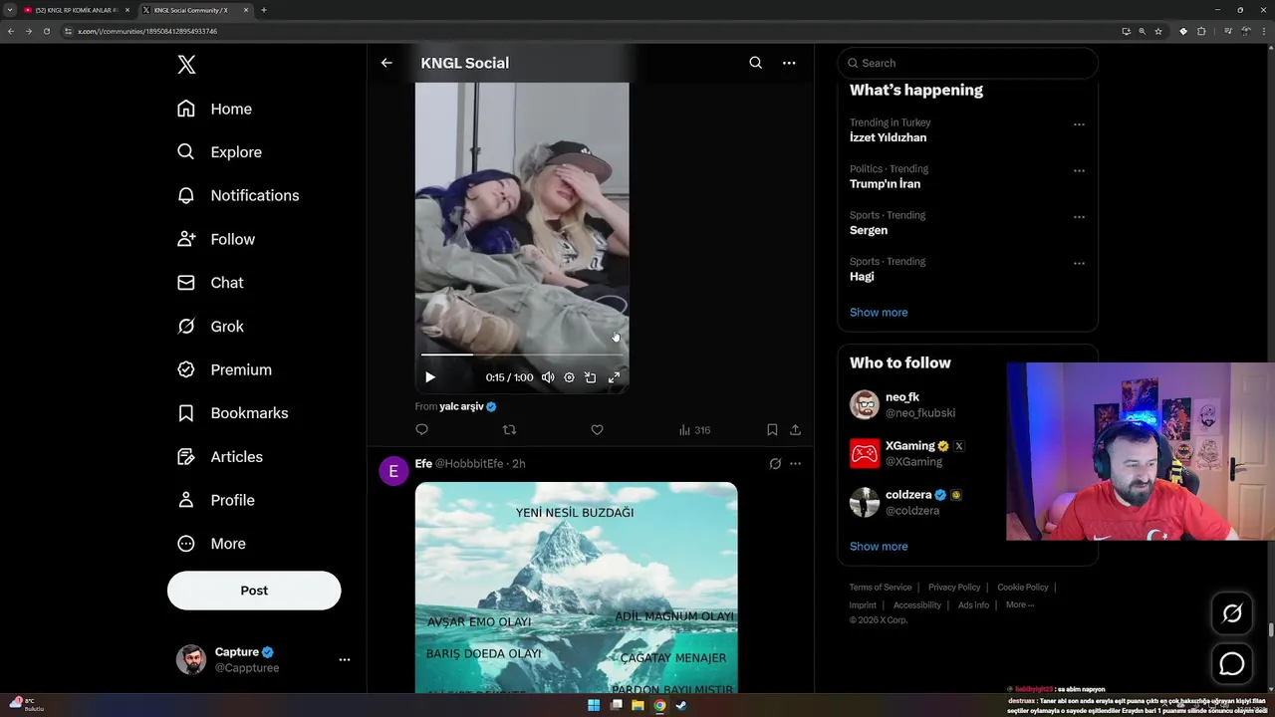Like the video post
This screenshot has height=717, width=1275.
[597, 430]
